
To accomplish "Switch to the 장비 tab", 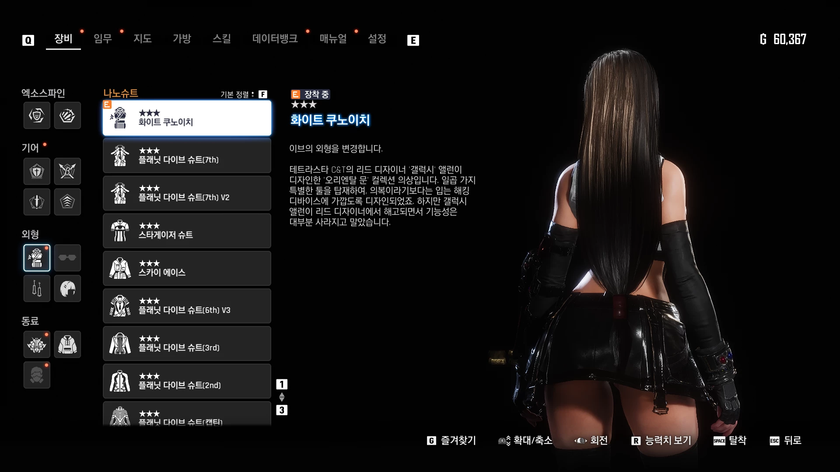I will click(63, 39).
